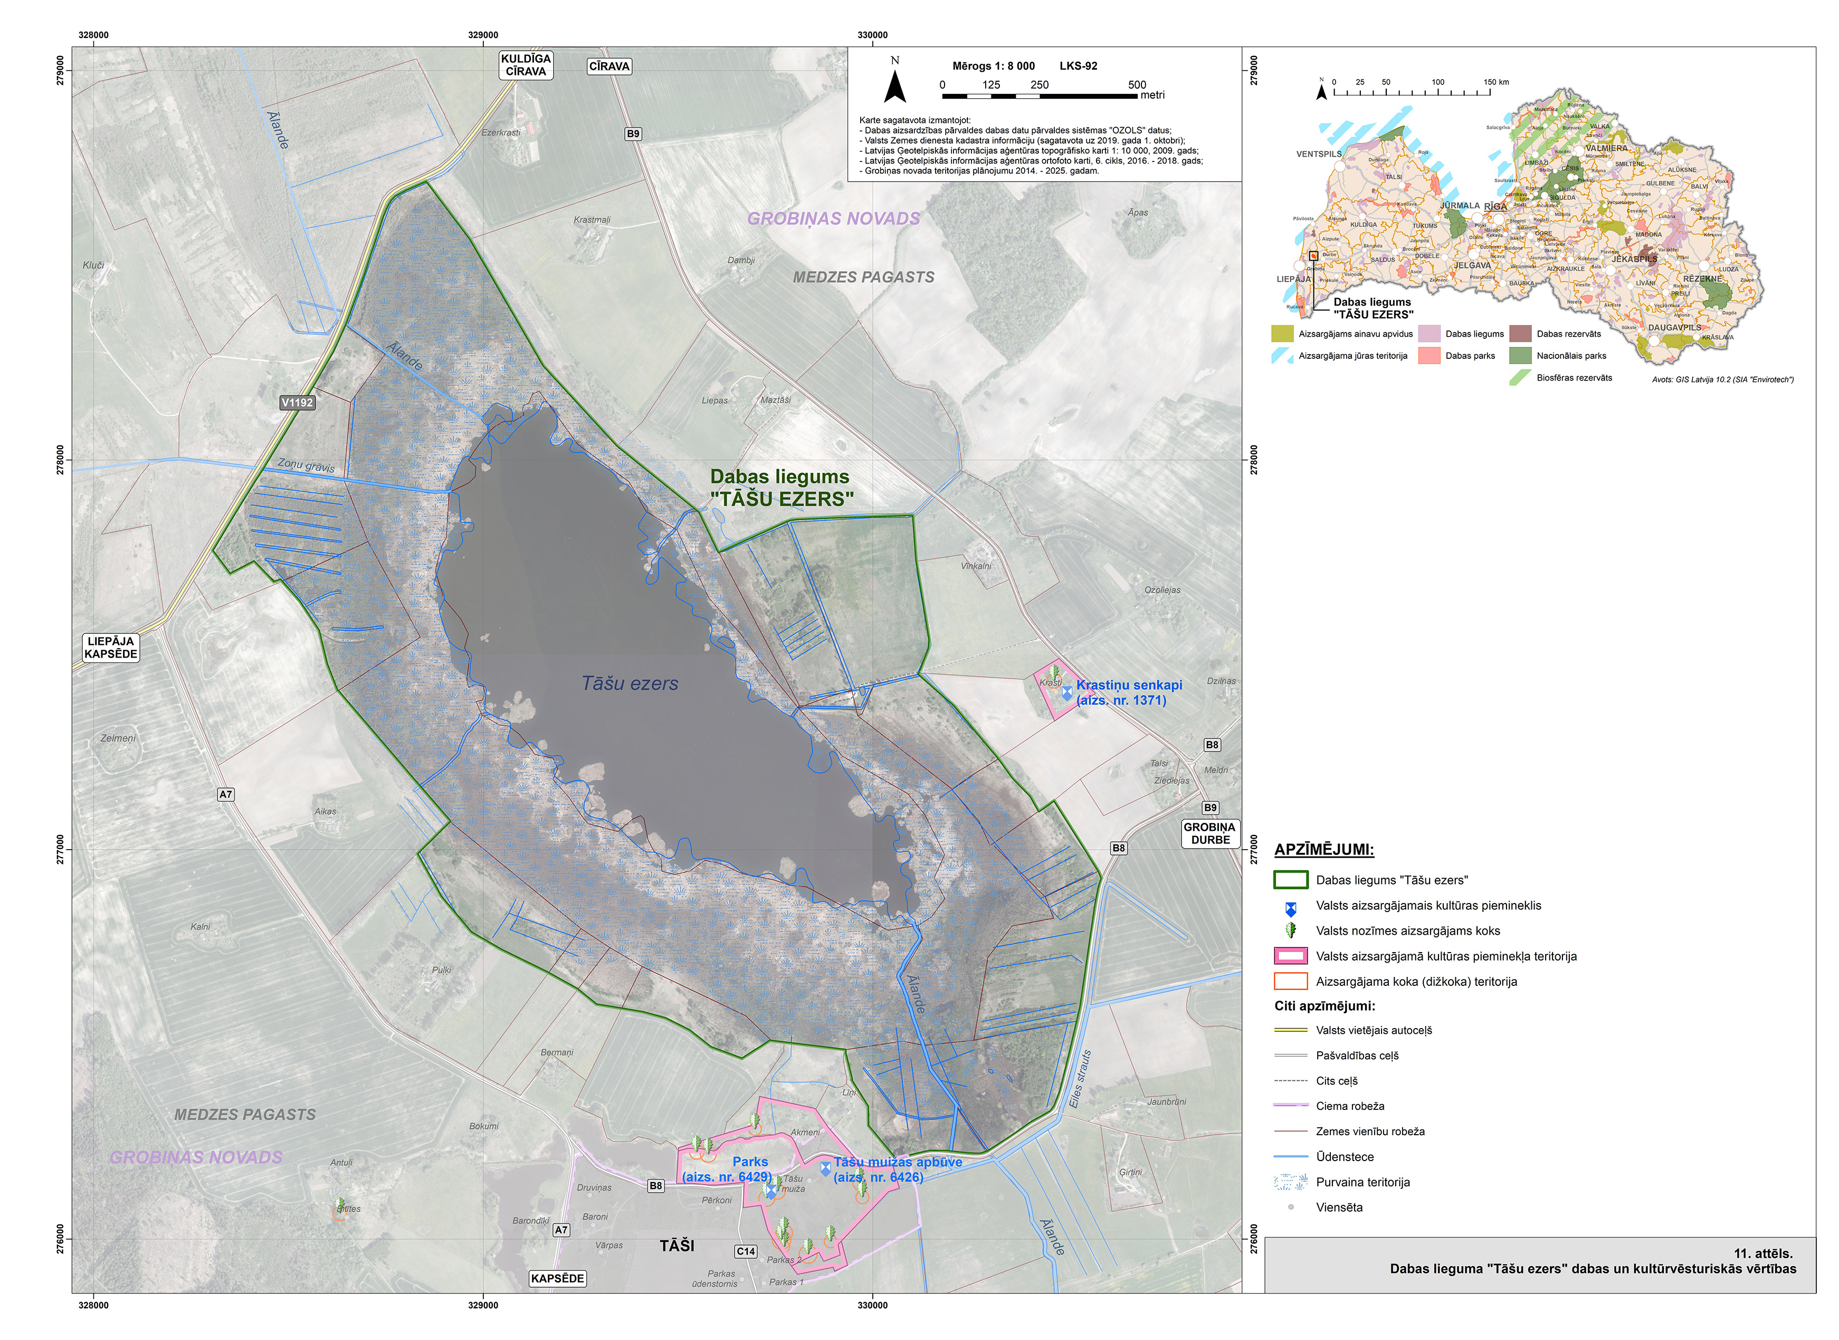The height and width of the screenshot is (1340, 1839).
Task: Click the Purvaina teritorija legend symbol
Action: tap(1291, 1183)
